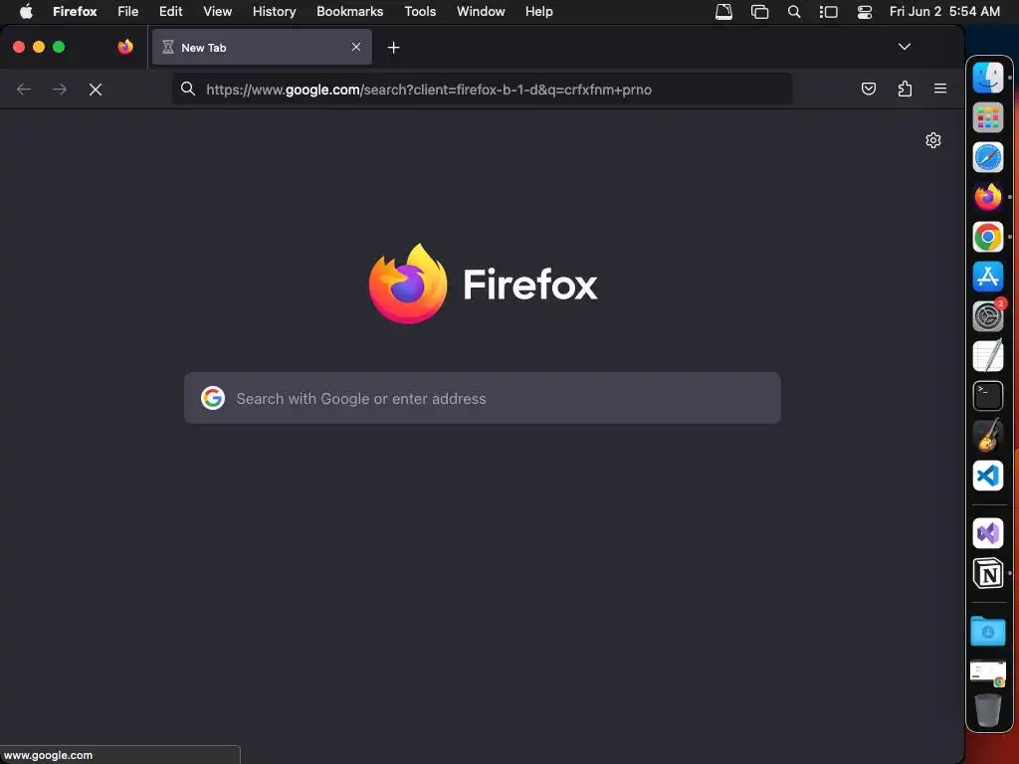Launch Google Chrome from the Dock
Image resolution: width=1019 pixels, height=764 pixels.
pyautogui.click(x=988, y=237)
